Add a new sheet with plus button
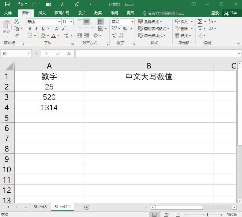The image size is (242, 217). point(87,207)
